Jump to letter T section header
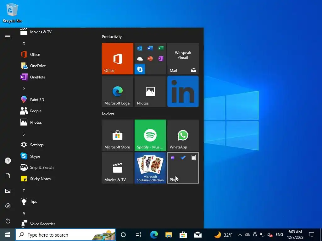 coord(24,191)
